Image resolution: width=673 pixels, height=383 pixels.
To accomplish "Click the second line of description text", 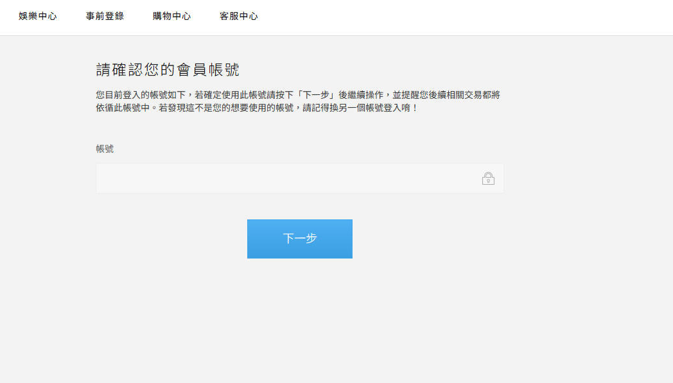I will pyautogui.click(x=257, y=108).
